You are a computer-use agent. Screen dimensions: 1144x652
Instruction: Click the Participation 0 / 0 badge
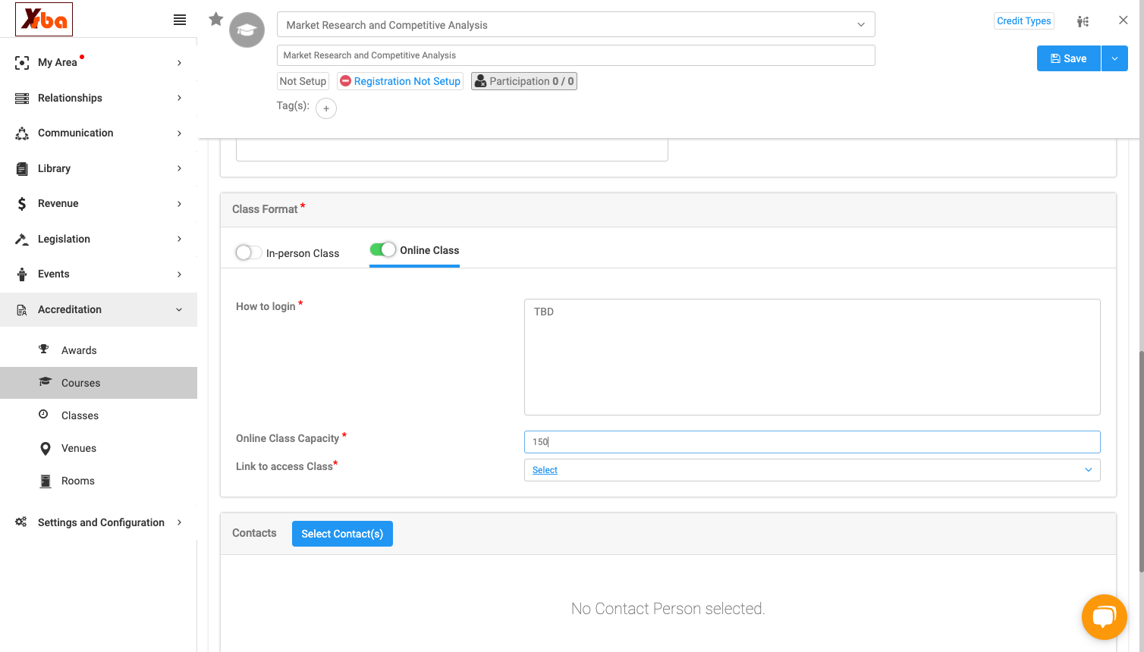point(524,81)
